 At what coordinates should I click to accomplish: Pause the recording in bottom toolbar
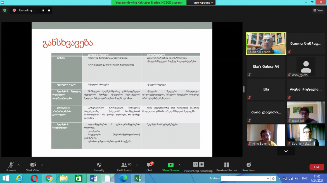point(195,164)
